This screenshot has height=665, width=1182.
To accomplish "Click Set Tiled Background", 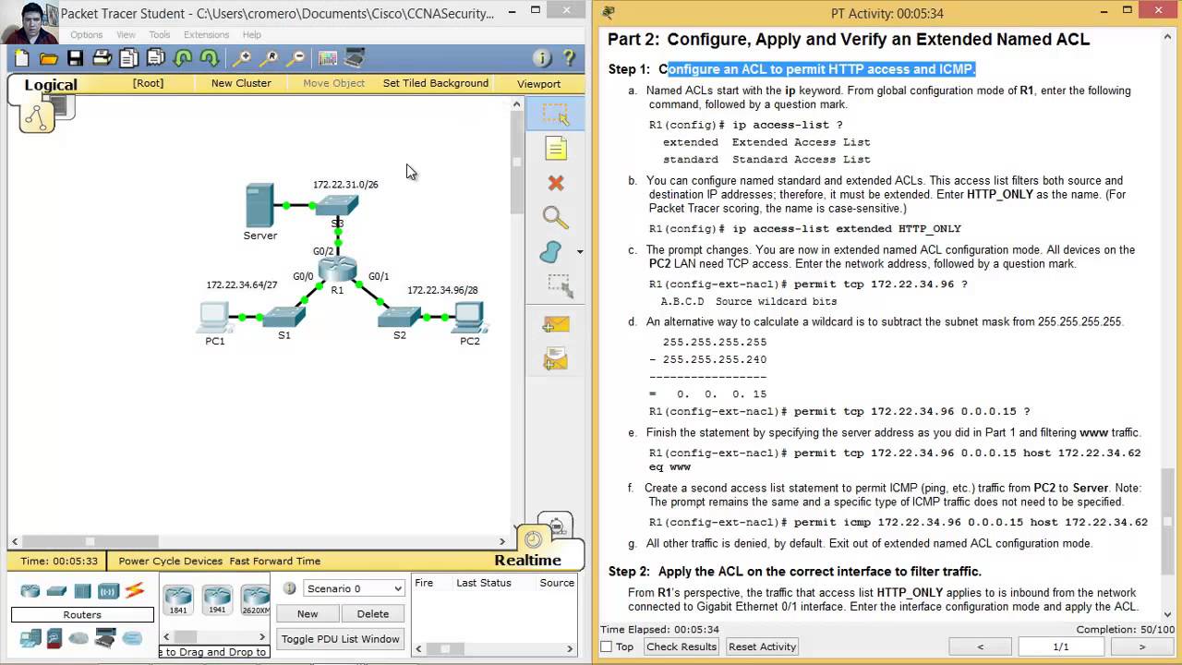I will 436,83.
